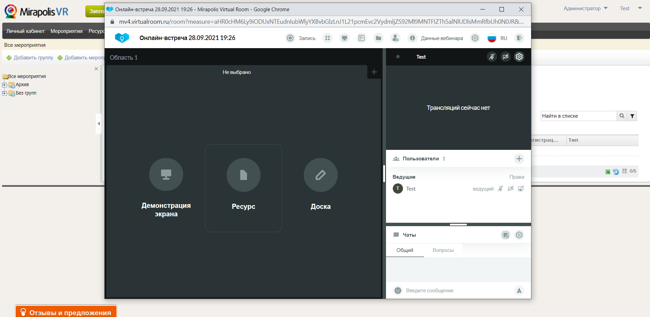Open Мероприятия menu in background page
Image resolution: width=650 pixels, height=317 pixels.
[67, 31]
